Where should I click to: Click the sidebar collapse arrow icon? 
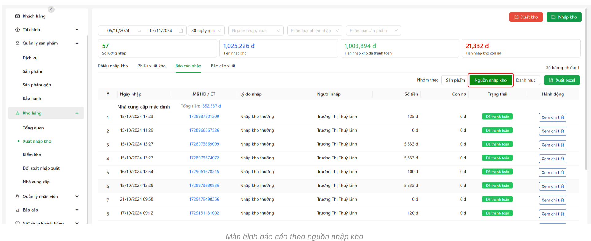tap(51, 9)
